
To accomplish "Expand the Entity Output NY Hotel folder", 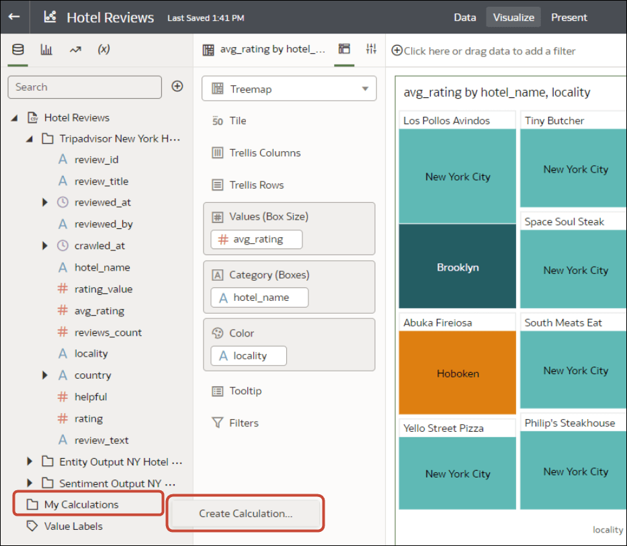I will click(x=30, y=461).
